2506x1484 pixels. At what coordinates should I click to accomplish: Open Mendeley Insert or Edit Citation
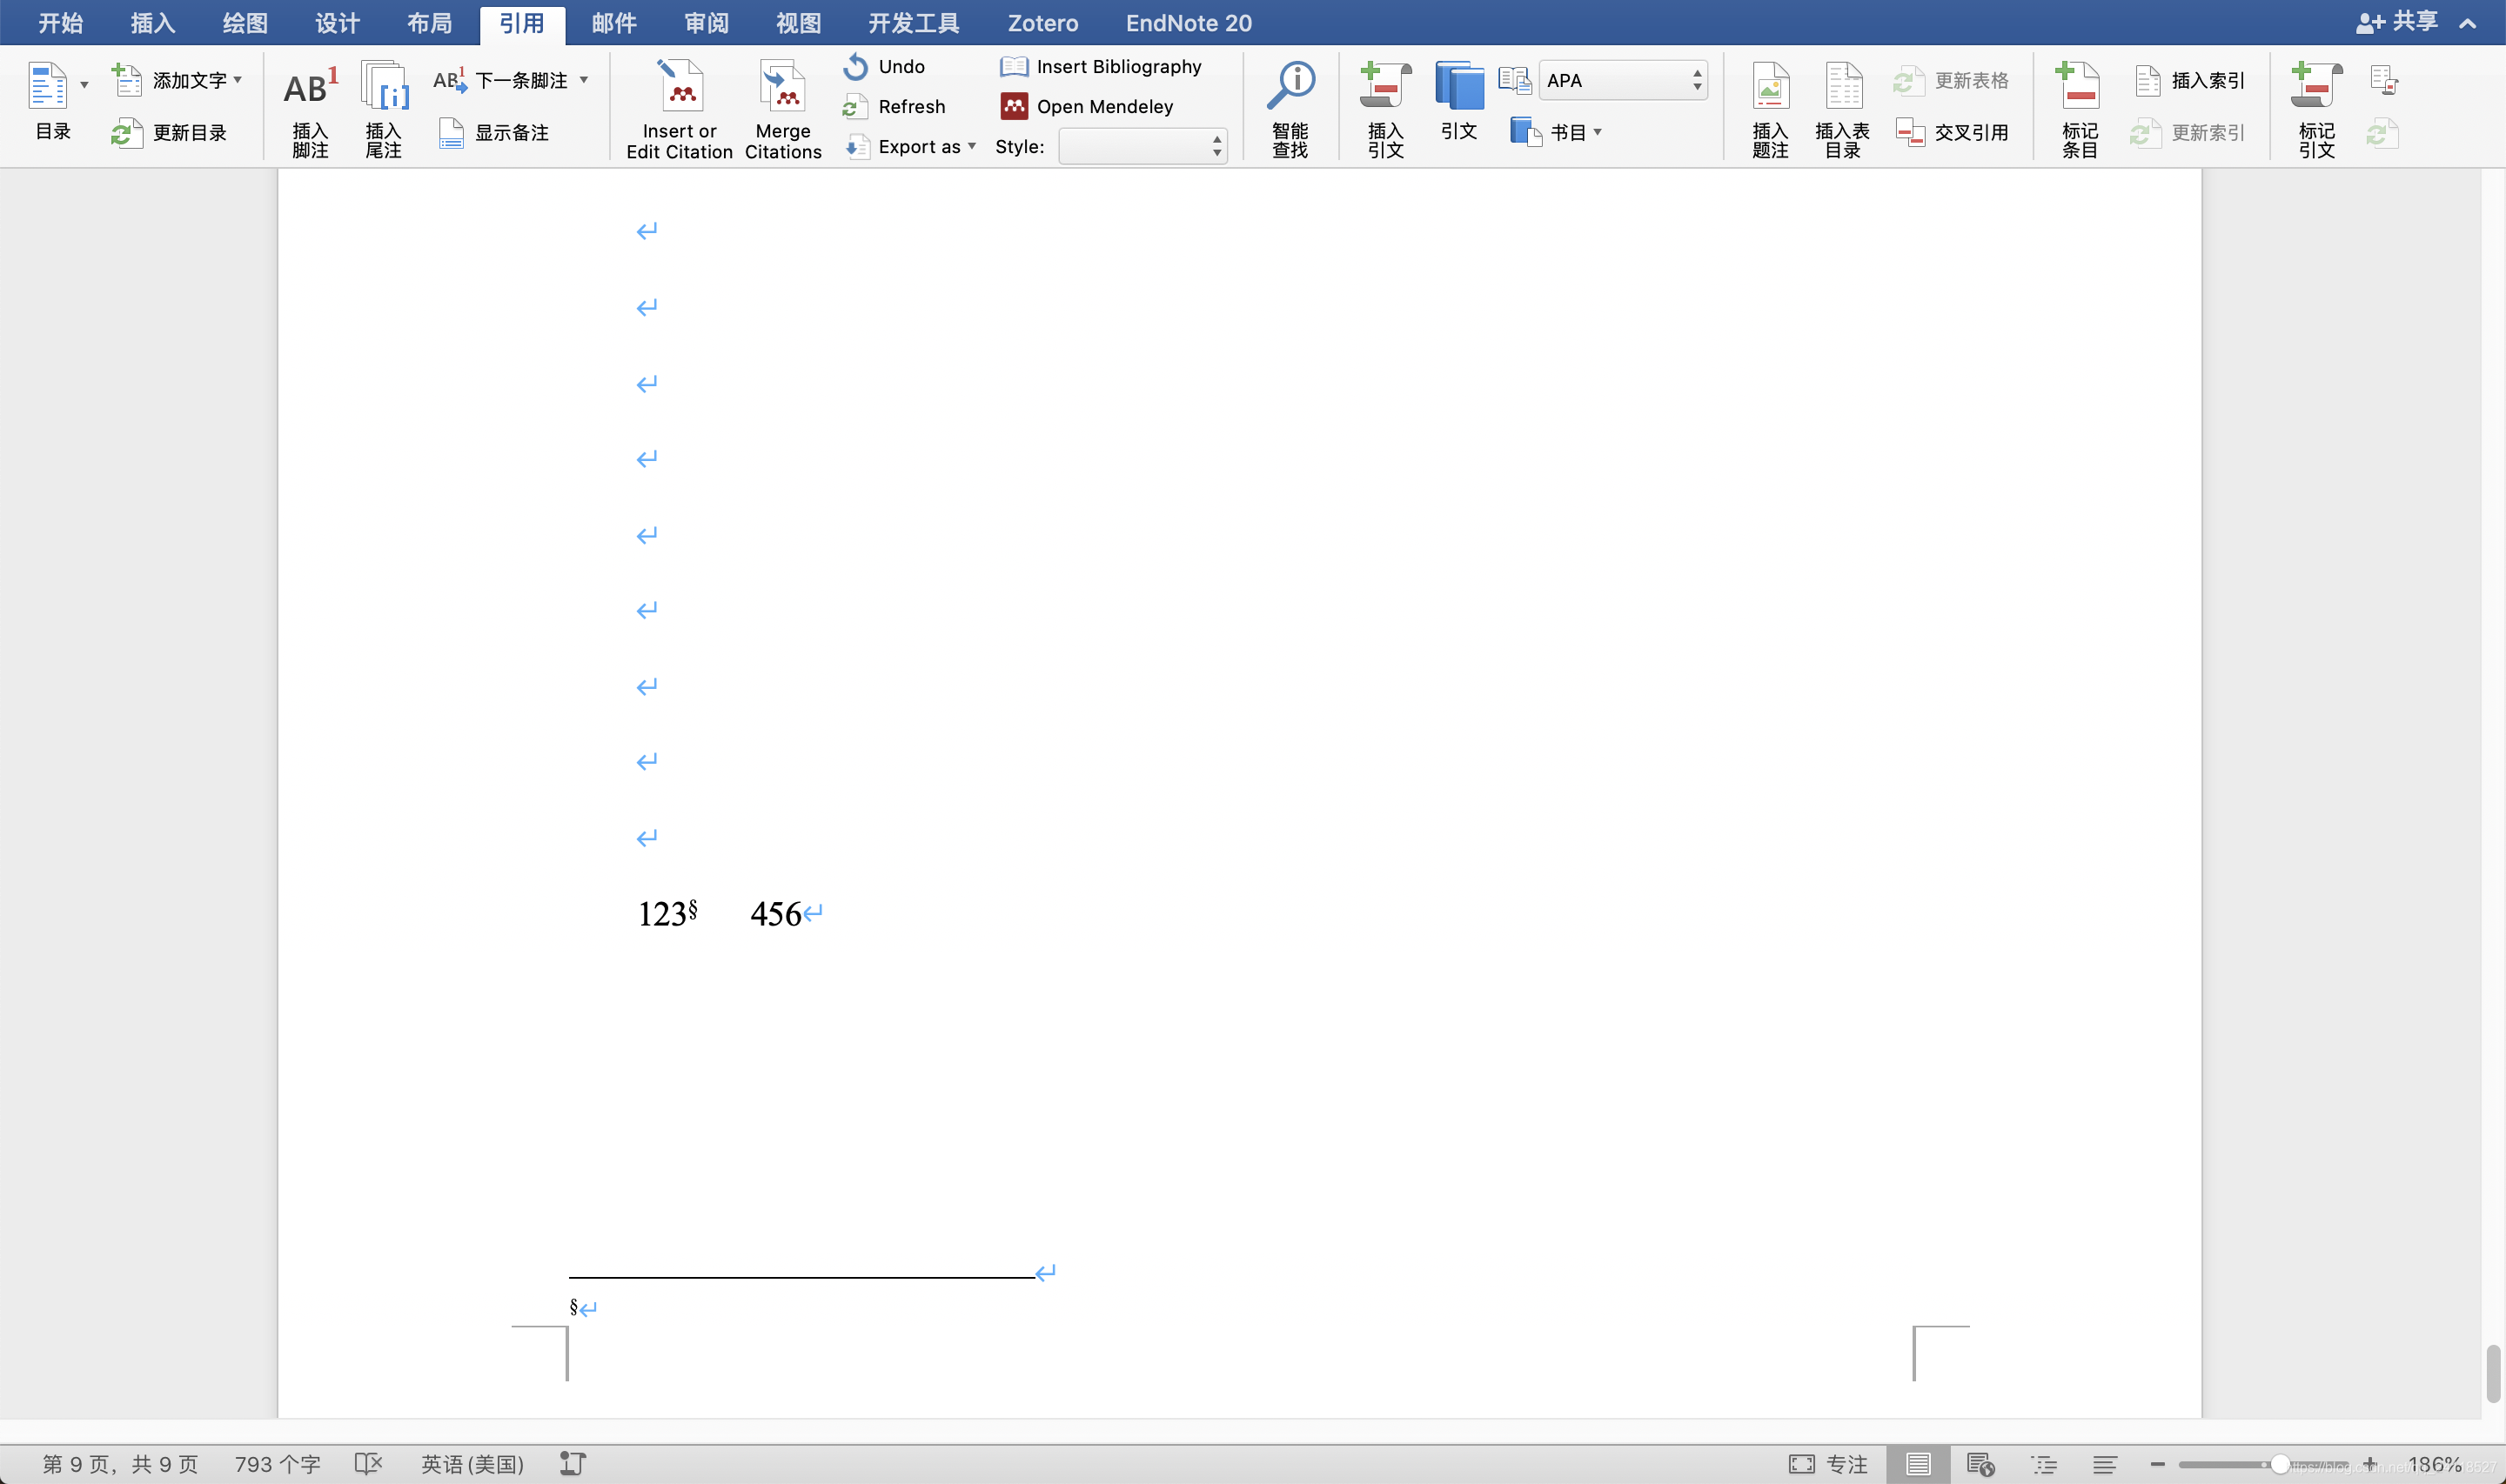tap(680, 88)
